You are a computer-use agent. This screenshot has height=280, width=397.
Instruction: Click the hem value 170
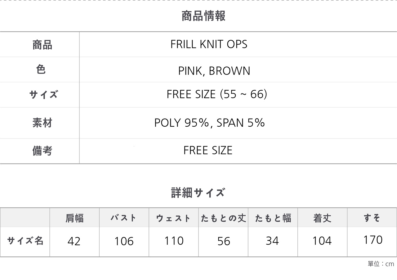point(373,240)
